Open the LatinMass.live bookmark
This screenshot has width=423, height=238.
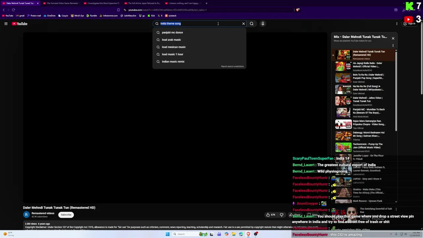pyautogui.click(x=128, y=16)
